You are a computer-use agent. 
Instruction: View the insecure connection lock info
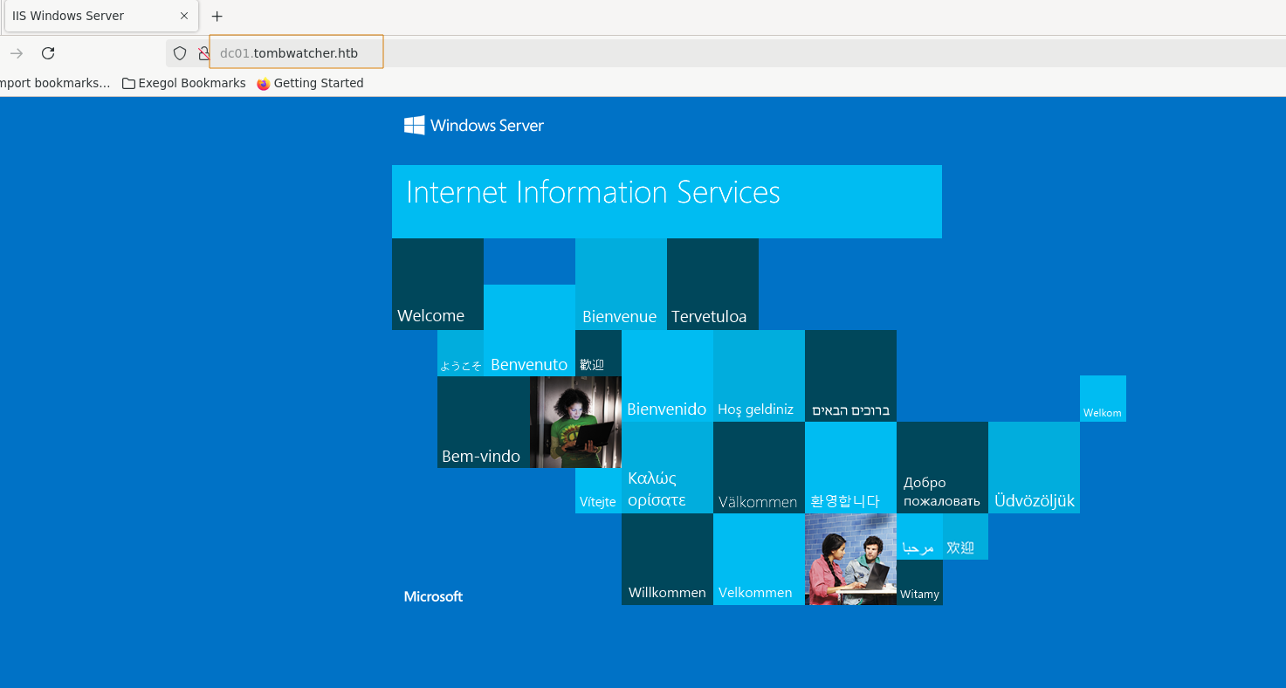pyautogui.click(x=203, y=53)
